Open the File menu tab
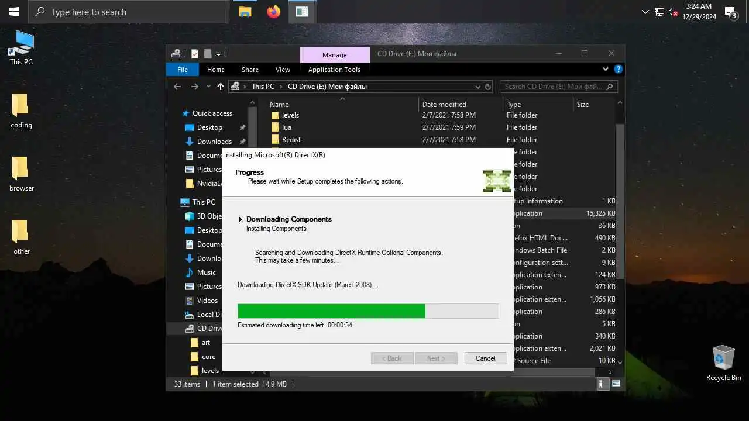This screenshot has width=749, height=421. pos(183,70)
